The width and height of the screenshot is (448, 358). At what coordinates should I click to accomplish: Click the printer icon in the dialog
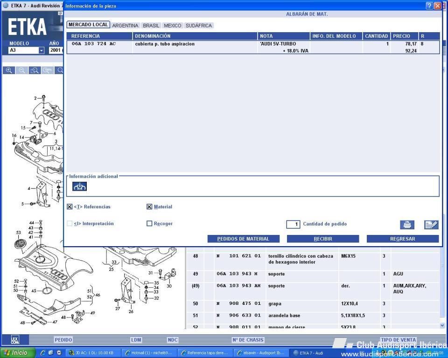407,225
